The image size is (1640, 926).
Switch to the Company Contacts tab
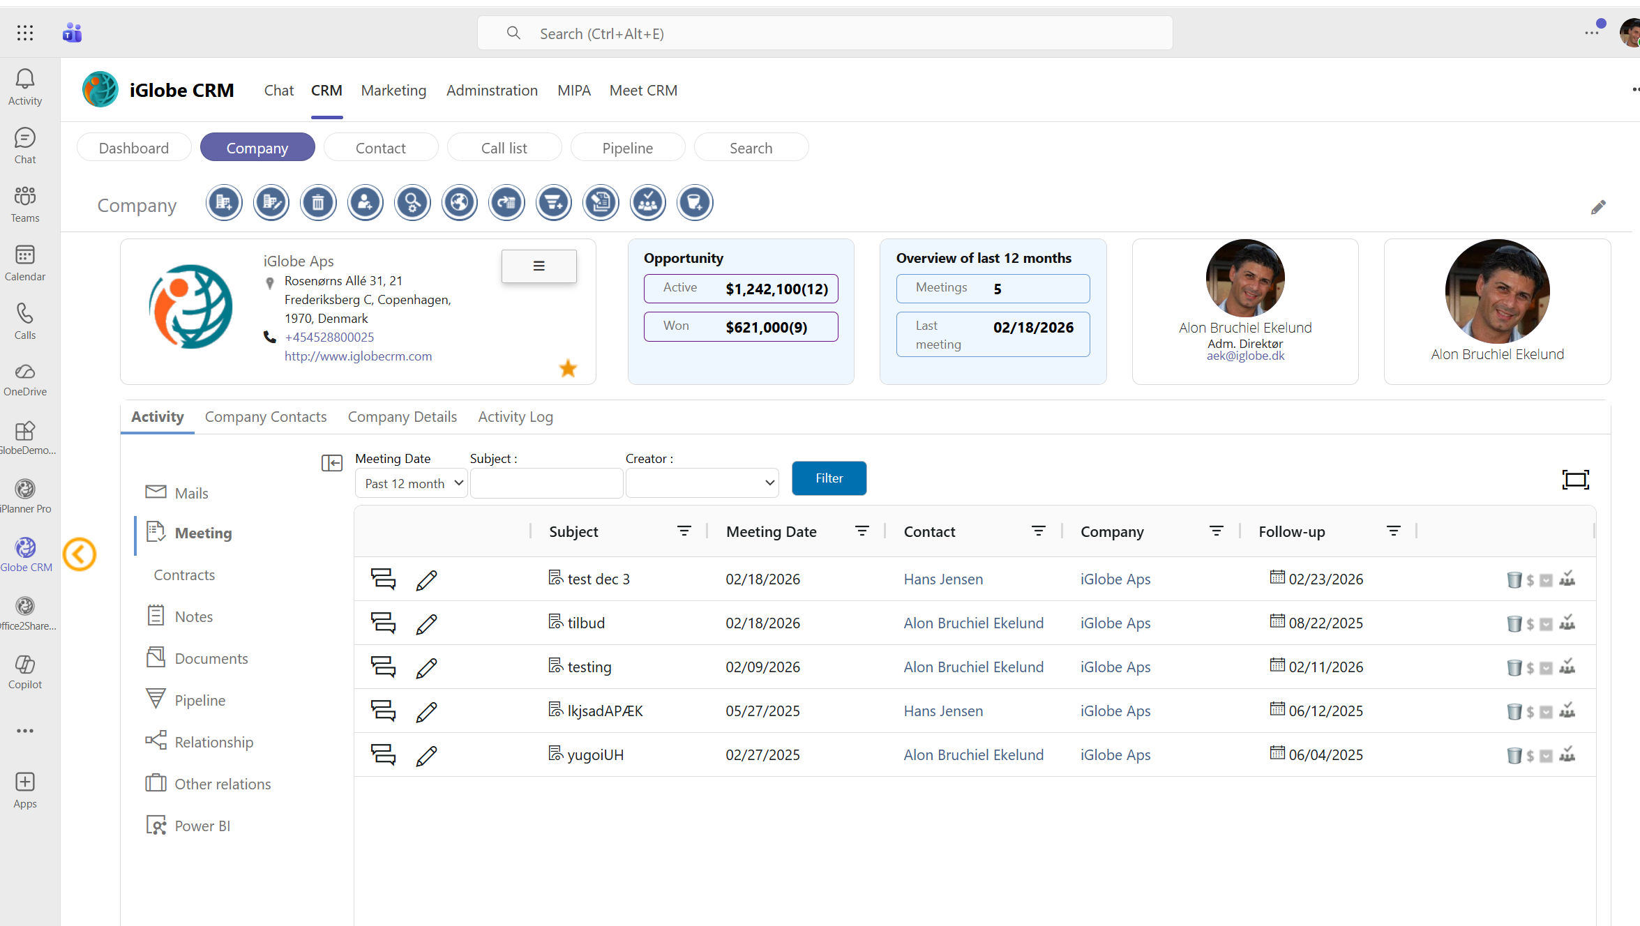click(x=266, y=417)
